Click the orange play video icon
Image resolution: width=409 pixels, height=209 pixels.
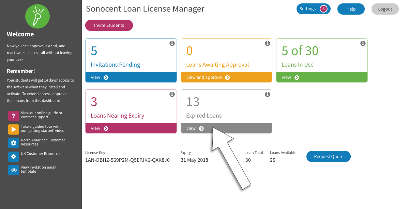click(14, 129)
